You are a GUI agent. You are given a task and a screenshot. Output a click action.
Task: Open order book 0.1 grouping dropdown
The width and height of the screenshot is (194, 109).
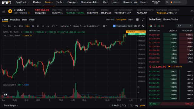pyautogui.click(x=185, y=25)
